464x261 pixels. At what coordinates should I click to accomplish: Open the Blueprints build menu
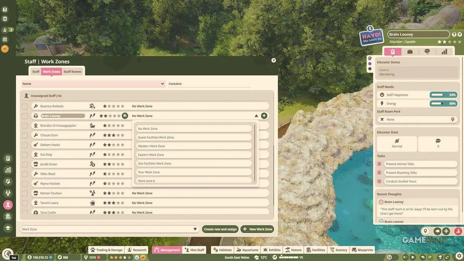362,250
